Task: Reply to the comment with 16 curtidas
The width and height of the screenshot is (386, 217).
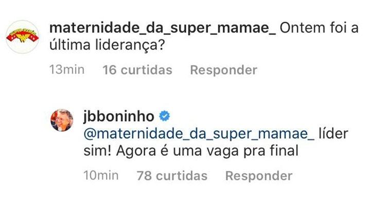Action: pyautogui.click(x=223, y=70)
